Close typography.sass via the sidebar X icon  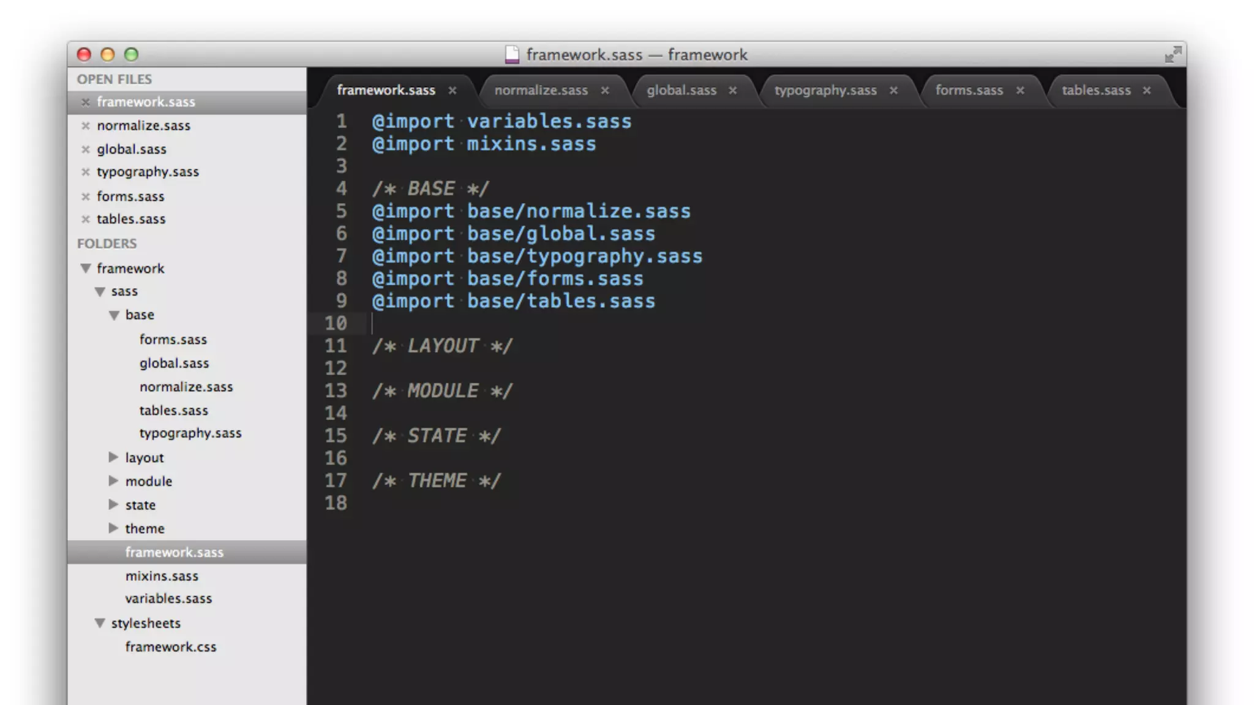86,172
